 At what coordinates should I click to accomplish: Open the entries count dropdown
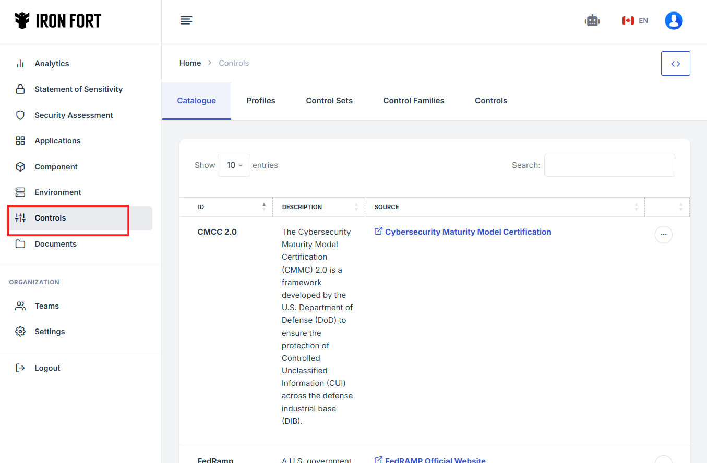[x=234, y=165]
